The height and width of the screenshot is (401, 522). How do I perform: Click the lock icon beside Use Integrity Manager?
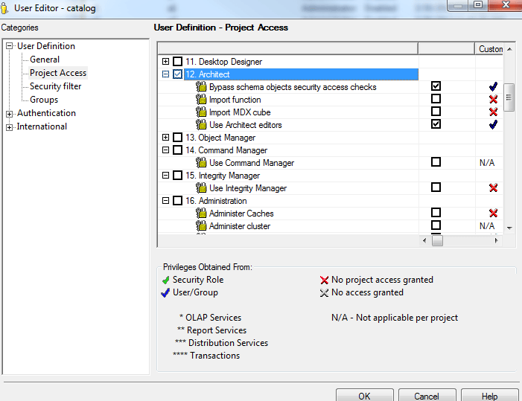[201, 188]
